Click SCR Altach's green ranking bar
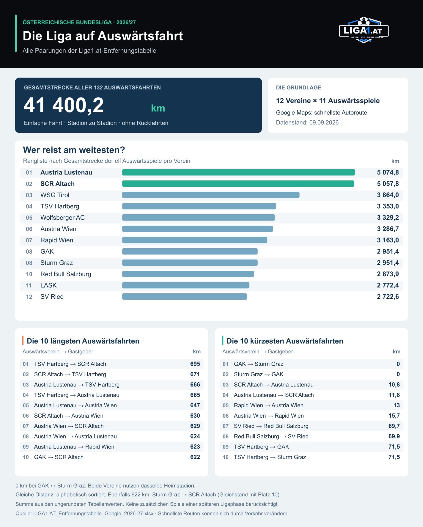The height and width of the screenshot is (527, 423). (238, 184)
